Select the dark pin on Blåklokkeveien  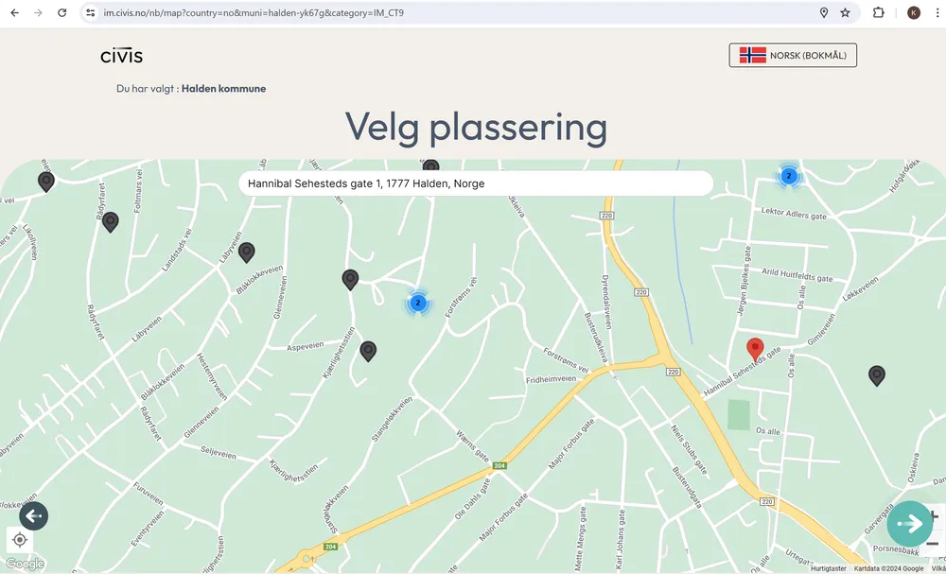[246, 252]
